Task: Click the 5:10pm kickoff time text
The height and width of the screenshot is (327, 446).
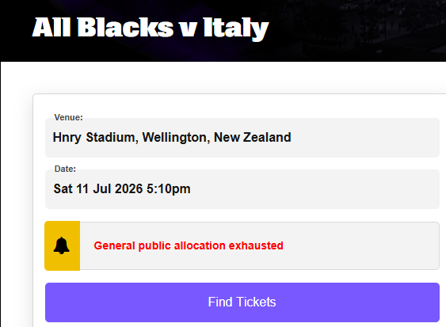Action: point(169,189)
